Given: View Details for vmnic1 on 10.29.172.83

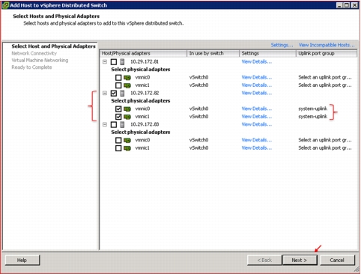Looking at the screenshot, I should click(x=257, y=147).
